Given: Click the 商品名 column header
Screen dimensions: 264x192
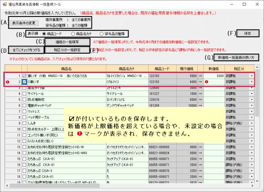Looking at the screenshot, I should tap(67, 69).
